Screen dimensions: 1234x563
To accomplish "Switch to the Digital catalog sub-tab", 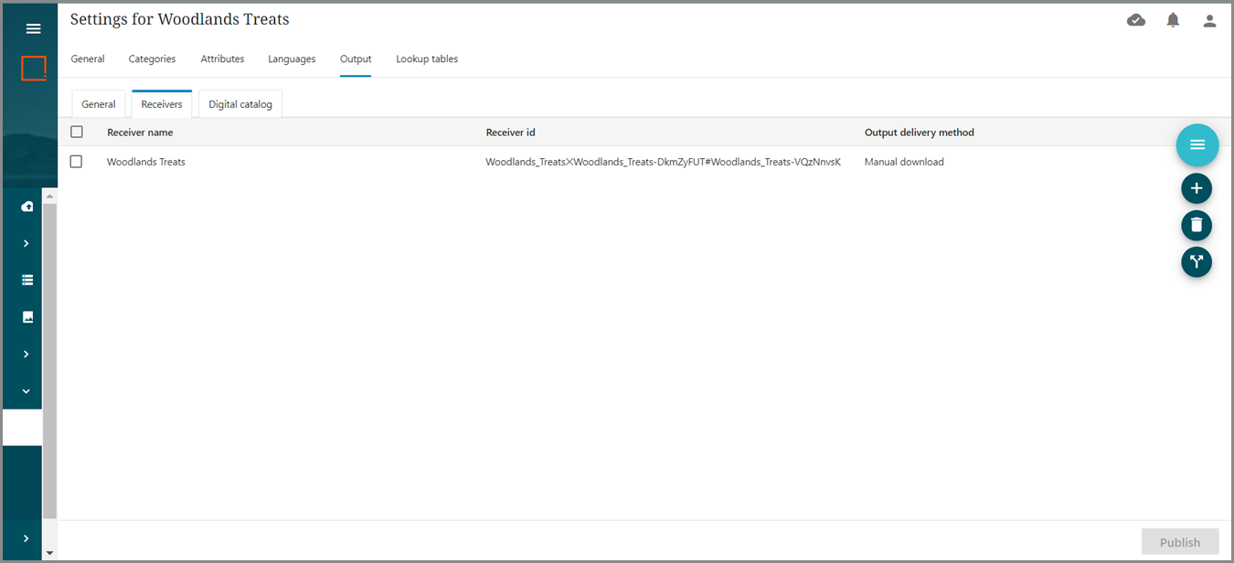I will [x=240, y=104].
